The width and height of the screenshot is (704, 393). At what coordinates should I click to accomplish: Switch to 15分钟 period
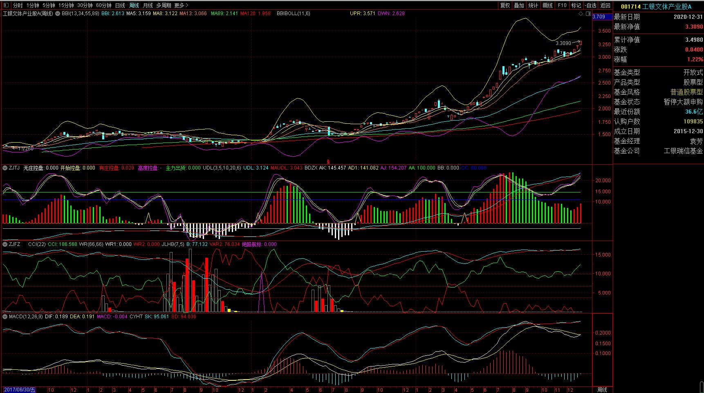(66, 5)
